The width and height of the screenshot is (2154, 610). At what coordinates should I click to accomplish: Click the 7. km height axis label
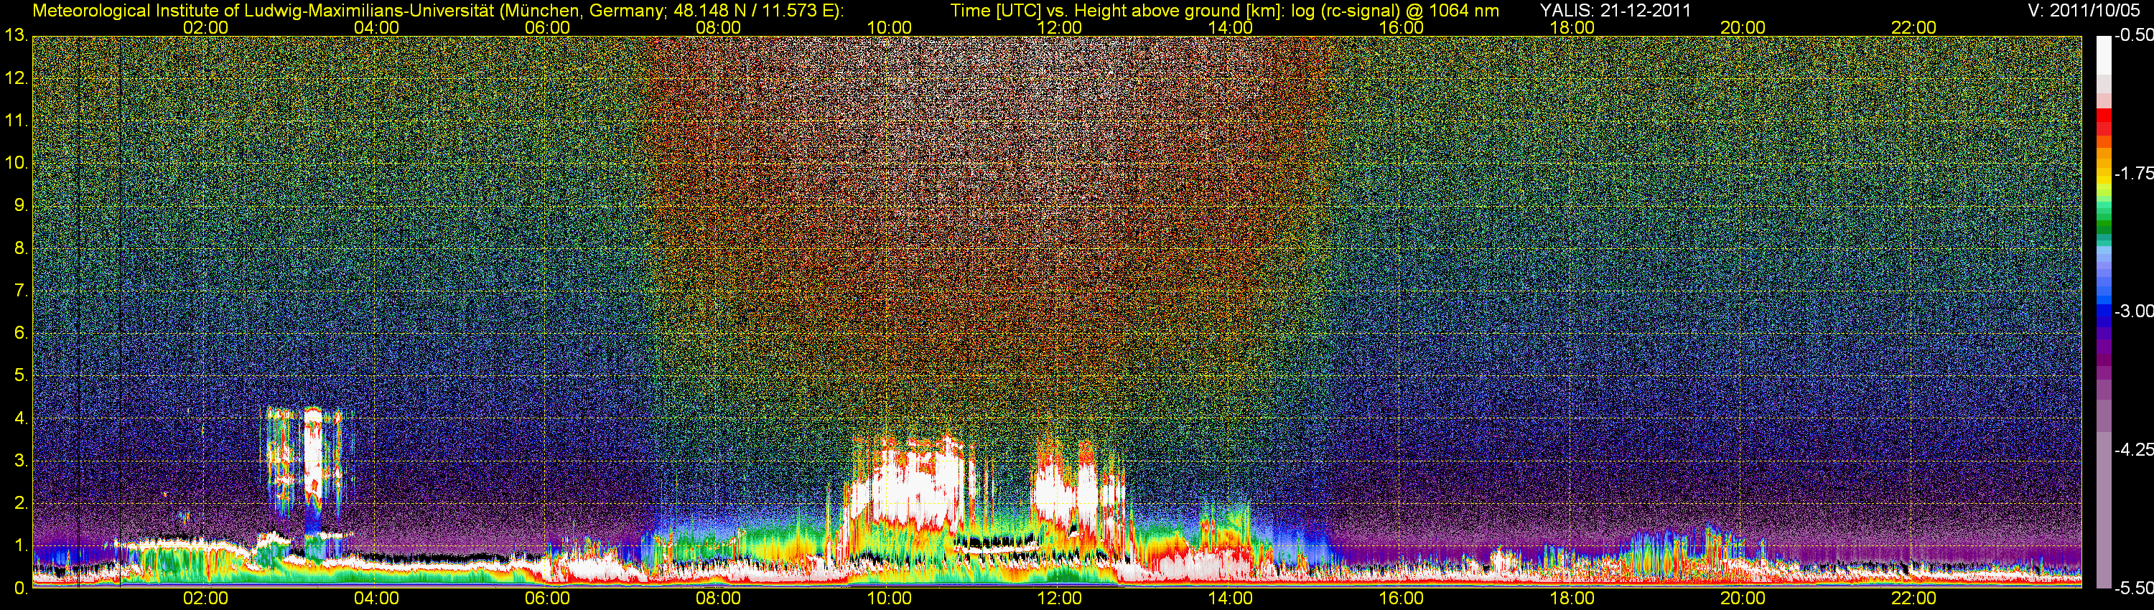(x=21, y=291)
